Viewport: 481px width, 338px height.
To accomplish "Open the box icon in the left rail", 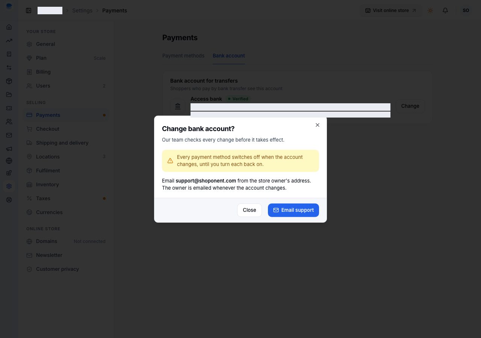I will tap(9, 81).
